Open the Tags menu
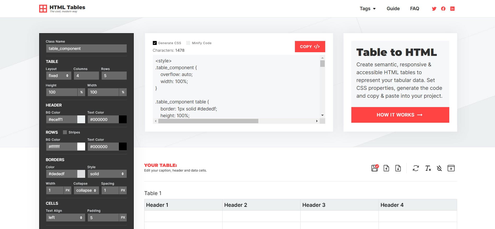This screenshot has width=495, height=229. coord(368,9)
